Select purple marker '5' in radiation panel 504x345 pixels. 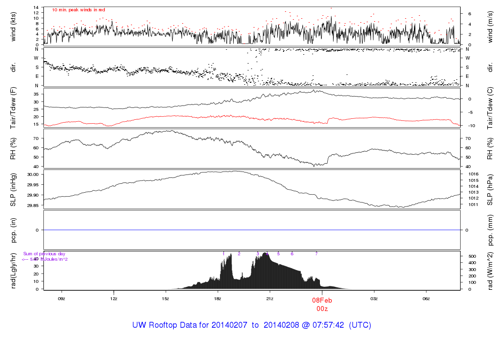pos(279,254)
